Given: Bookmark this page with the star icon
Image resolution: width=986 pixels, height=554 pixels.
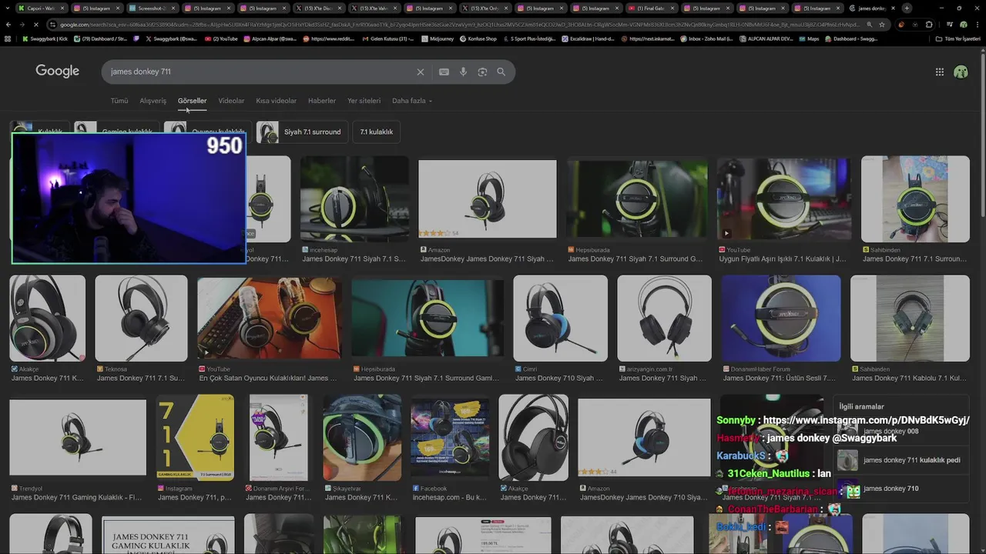Looking at the screenshot, I should (882, 24).
